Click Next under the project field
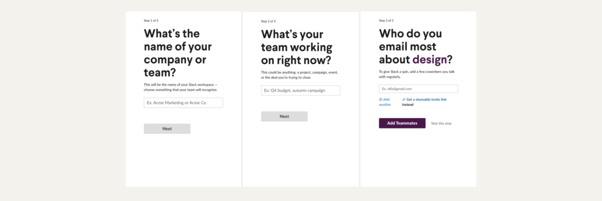This screenshot has width=602, height=201. click(x=284, y=116)
